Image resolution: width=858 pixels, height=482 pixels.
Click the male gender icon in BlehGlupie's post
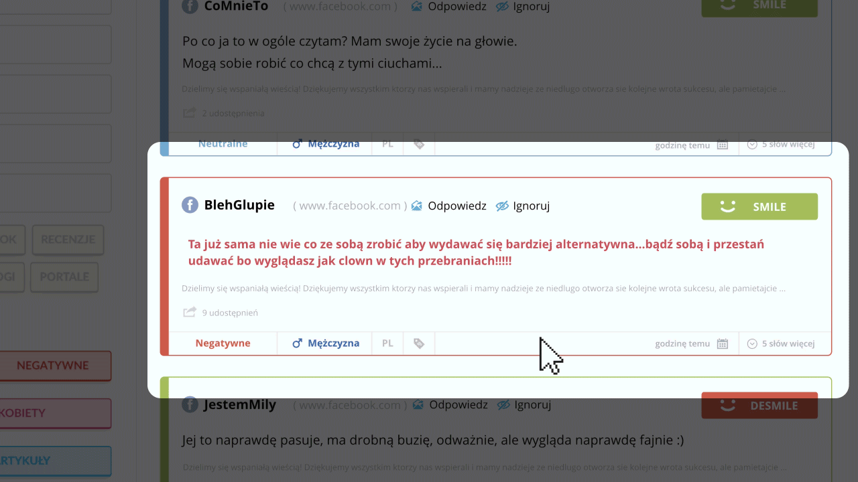(298, 343)
